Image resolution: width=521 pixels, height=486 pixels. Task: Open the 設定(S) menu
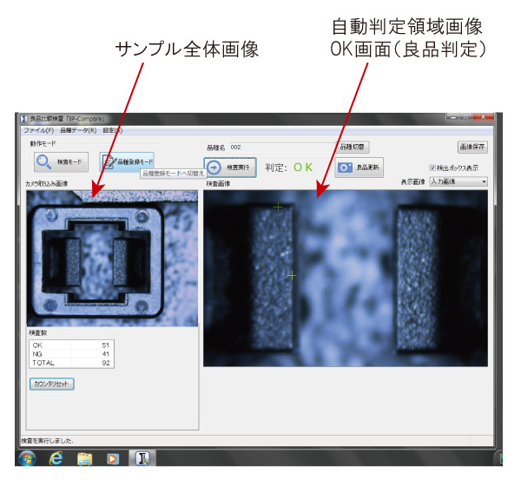(x=113, y=130)
